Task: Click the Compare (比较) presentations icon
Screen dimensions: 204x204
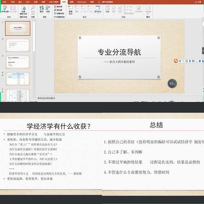Action: [x=107, y=9]
